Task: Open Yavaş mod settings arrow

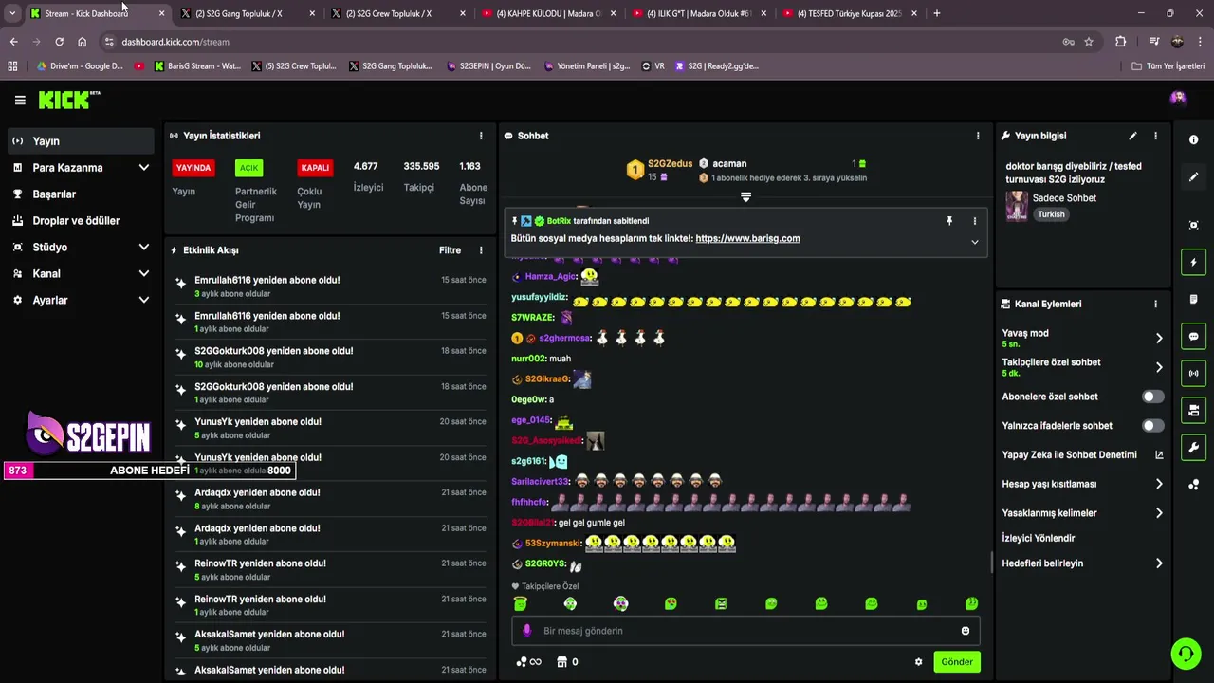Action: 1159,338
